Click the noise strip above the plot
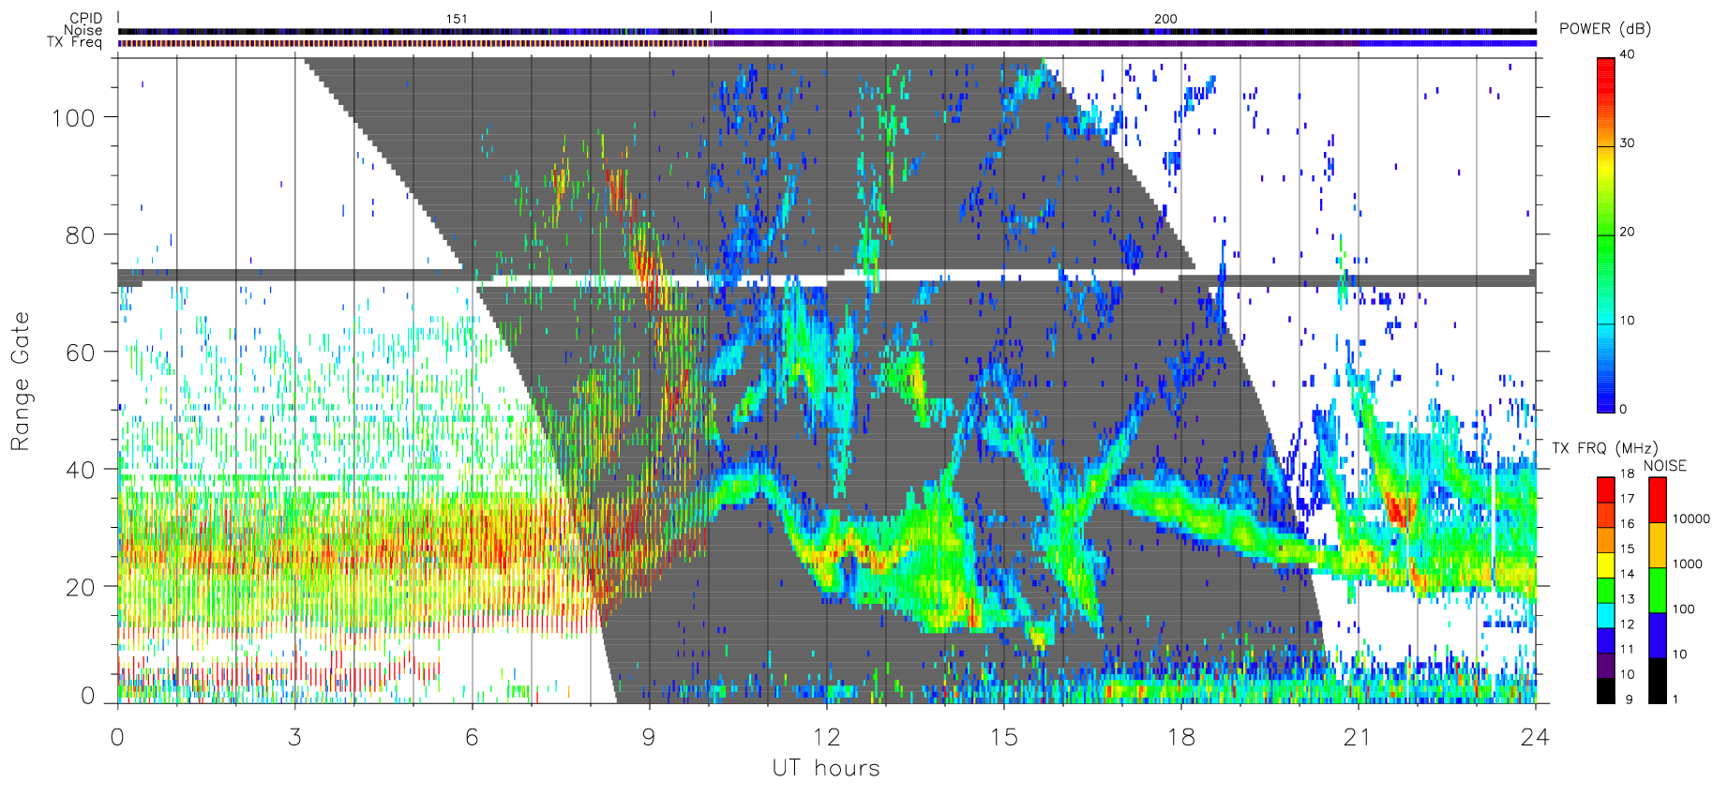 coord(827,31)
